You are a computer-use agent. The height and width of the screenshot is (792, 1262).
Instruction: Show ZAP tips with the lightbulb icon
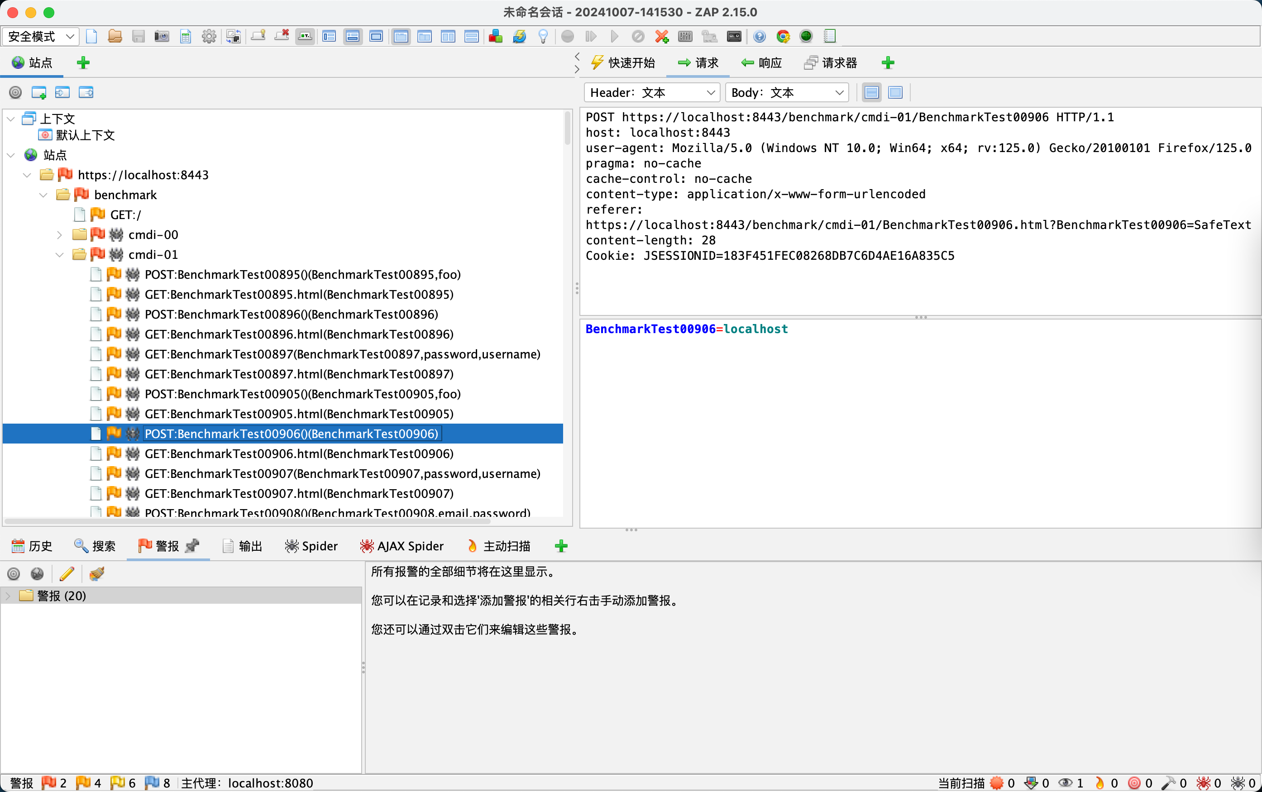[x=543, y=36]
